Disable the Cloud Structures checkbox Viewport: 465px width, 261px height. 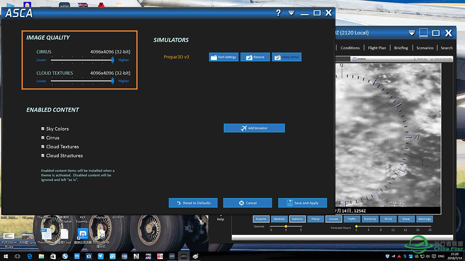tap(43, 156)
